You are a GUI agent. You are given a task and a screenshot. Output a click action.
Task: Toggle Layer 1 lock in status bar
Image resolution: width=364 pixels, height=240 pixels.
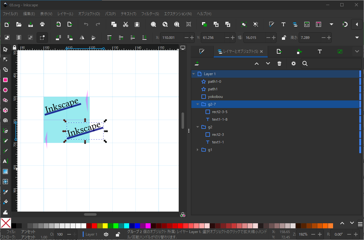coord(118,234)
